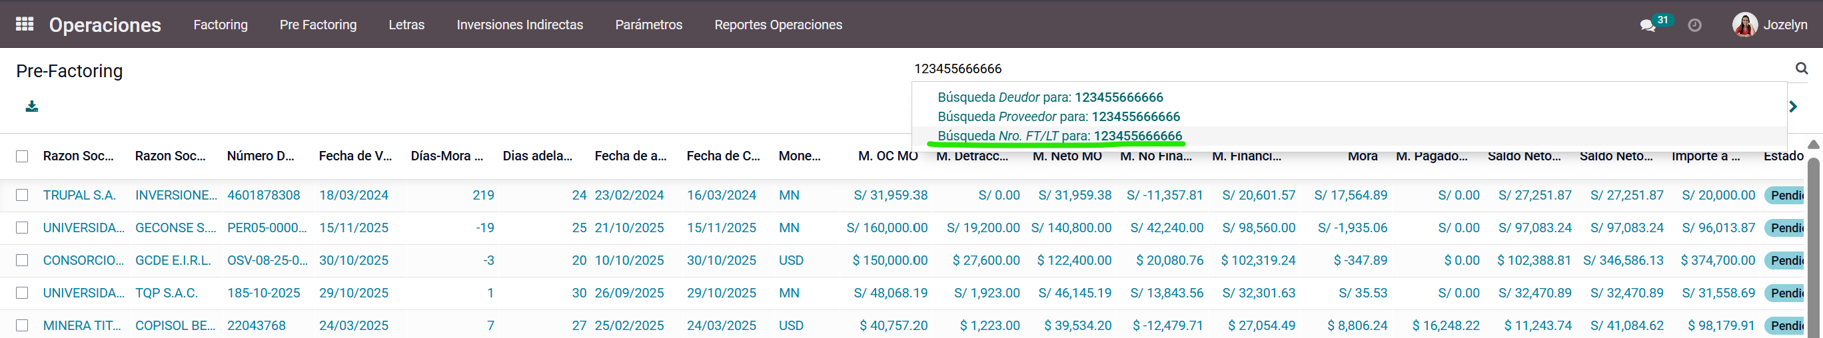Select the MINERA TIT... row checkbox
Image resolution: width=1823 pixels, height=338 pixels.
[x=23, y=325]
